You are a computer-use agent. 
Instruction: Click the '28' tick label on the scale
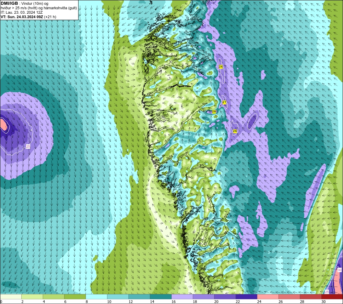click(302, 302)
